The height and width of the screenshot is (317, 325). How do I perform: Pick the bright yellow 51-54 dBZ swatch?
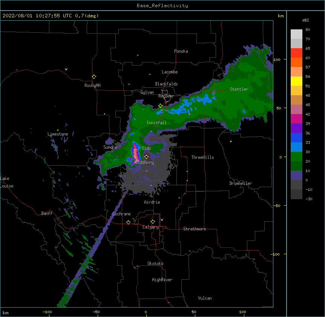click(x=296, y=81)
